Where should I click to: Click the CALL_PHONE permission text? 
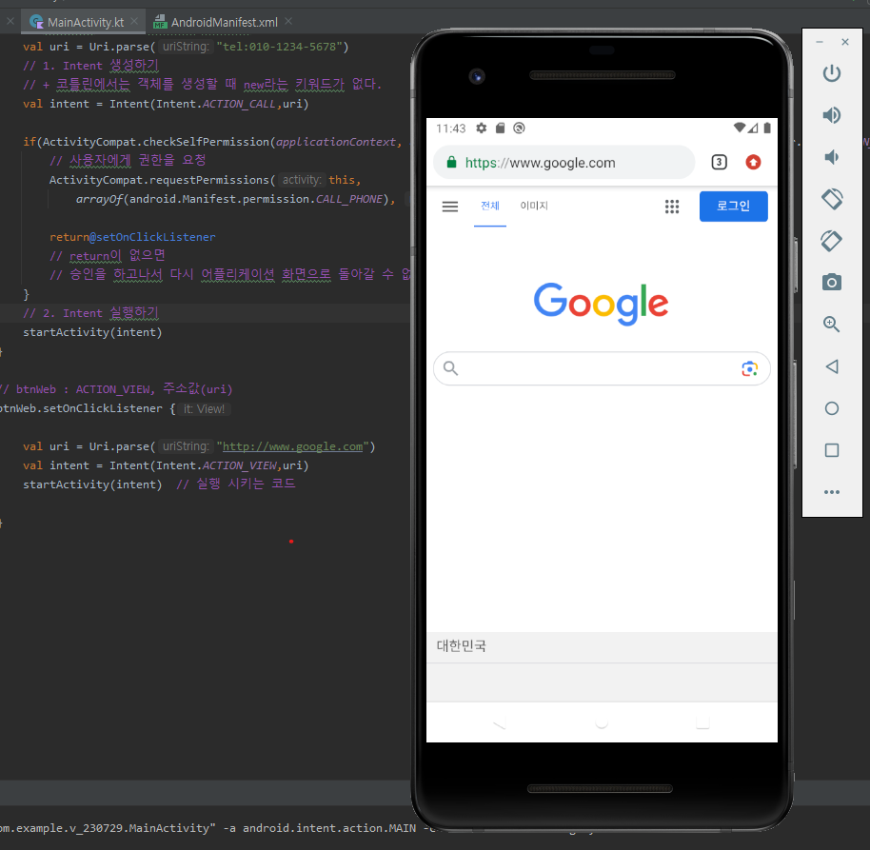point(349,199)
